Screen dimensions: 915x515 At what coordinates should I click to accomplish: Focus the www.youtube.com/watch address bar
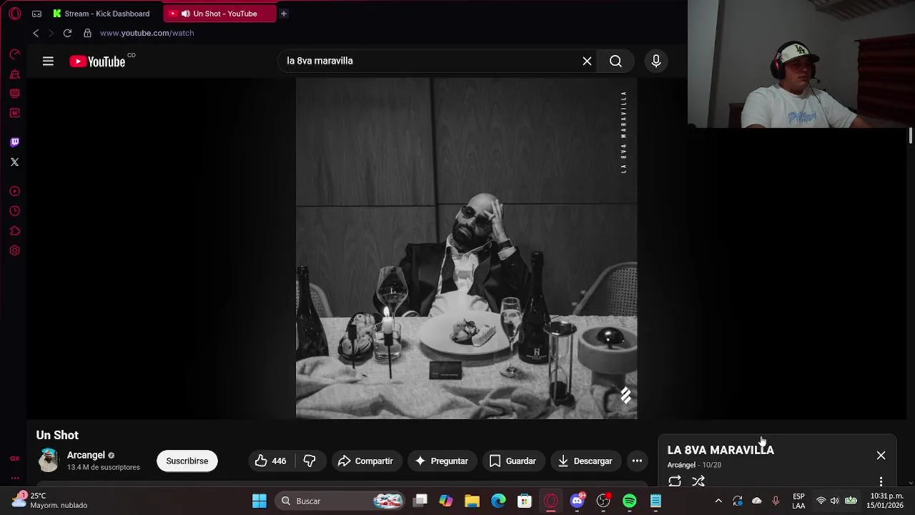click(x=147, y=33)
